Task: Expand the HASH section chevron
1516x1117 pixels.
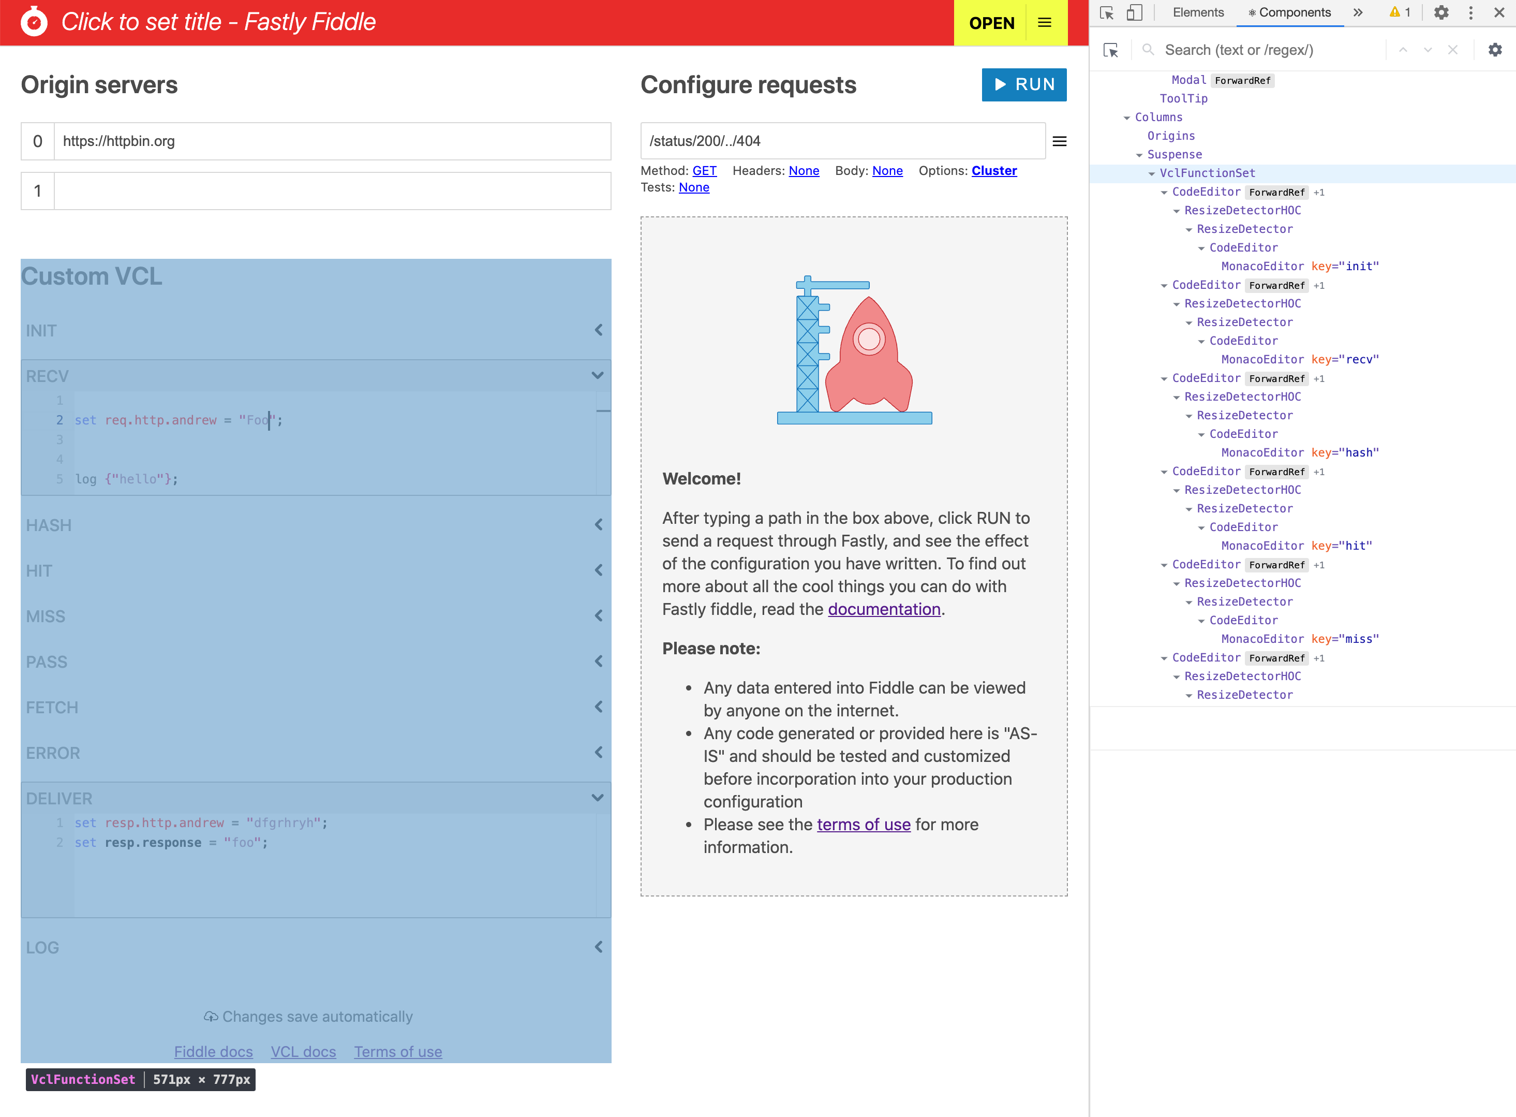Action: pos(598,525)
